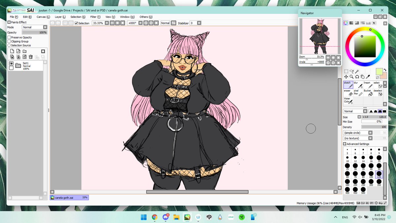Activate the zoom magnifier tool

(x=351, y=76)
